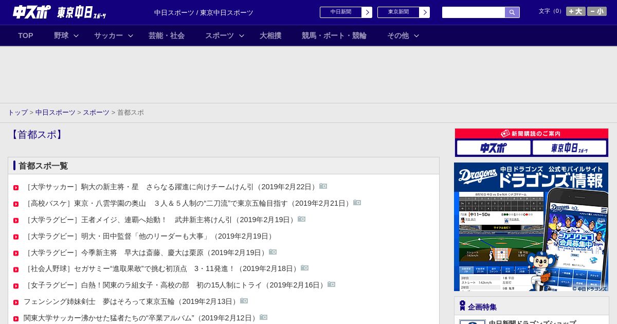This screenshot has height=324, width=617.
Task: Open article セガサミー進取果敢で挑む初頂点
Action: pos(161,269)
